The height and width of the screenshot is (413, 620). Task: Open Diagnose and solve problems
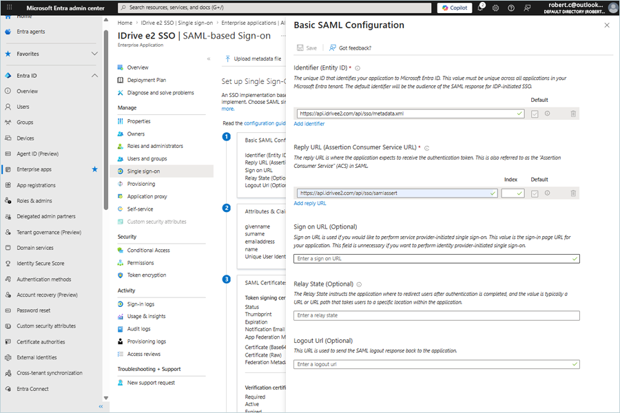point(161,93)
